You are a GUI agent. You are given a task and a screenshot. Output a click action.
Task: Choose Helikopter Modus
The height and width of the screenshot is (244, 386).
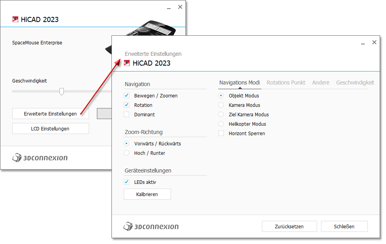click(221, 124)
